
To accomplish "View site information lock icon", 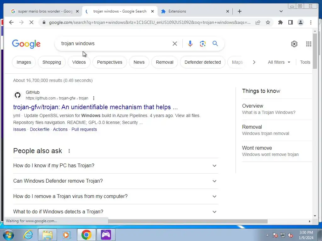I will 44,22.
